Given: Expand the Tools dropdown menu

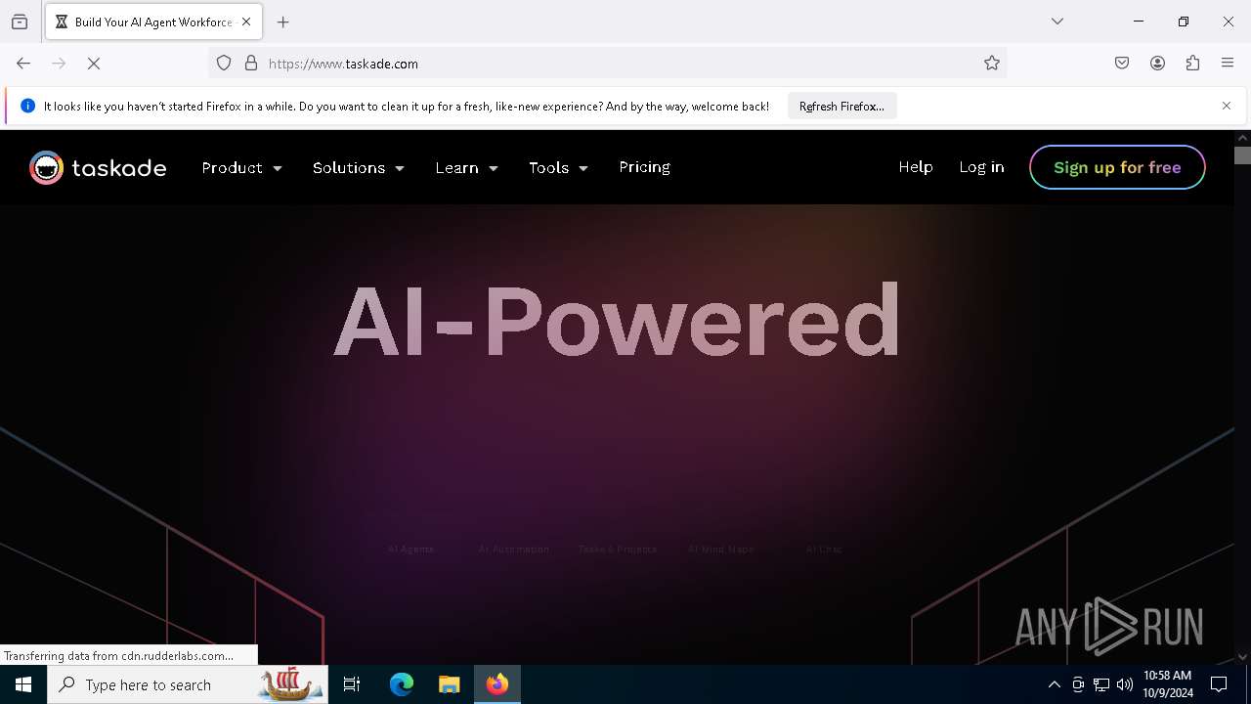Looking at the screenshot, I should pos(558,168).
